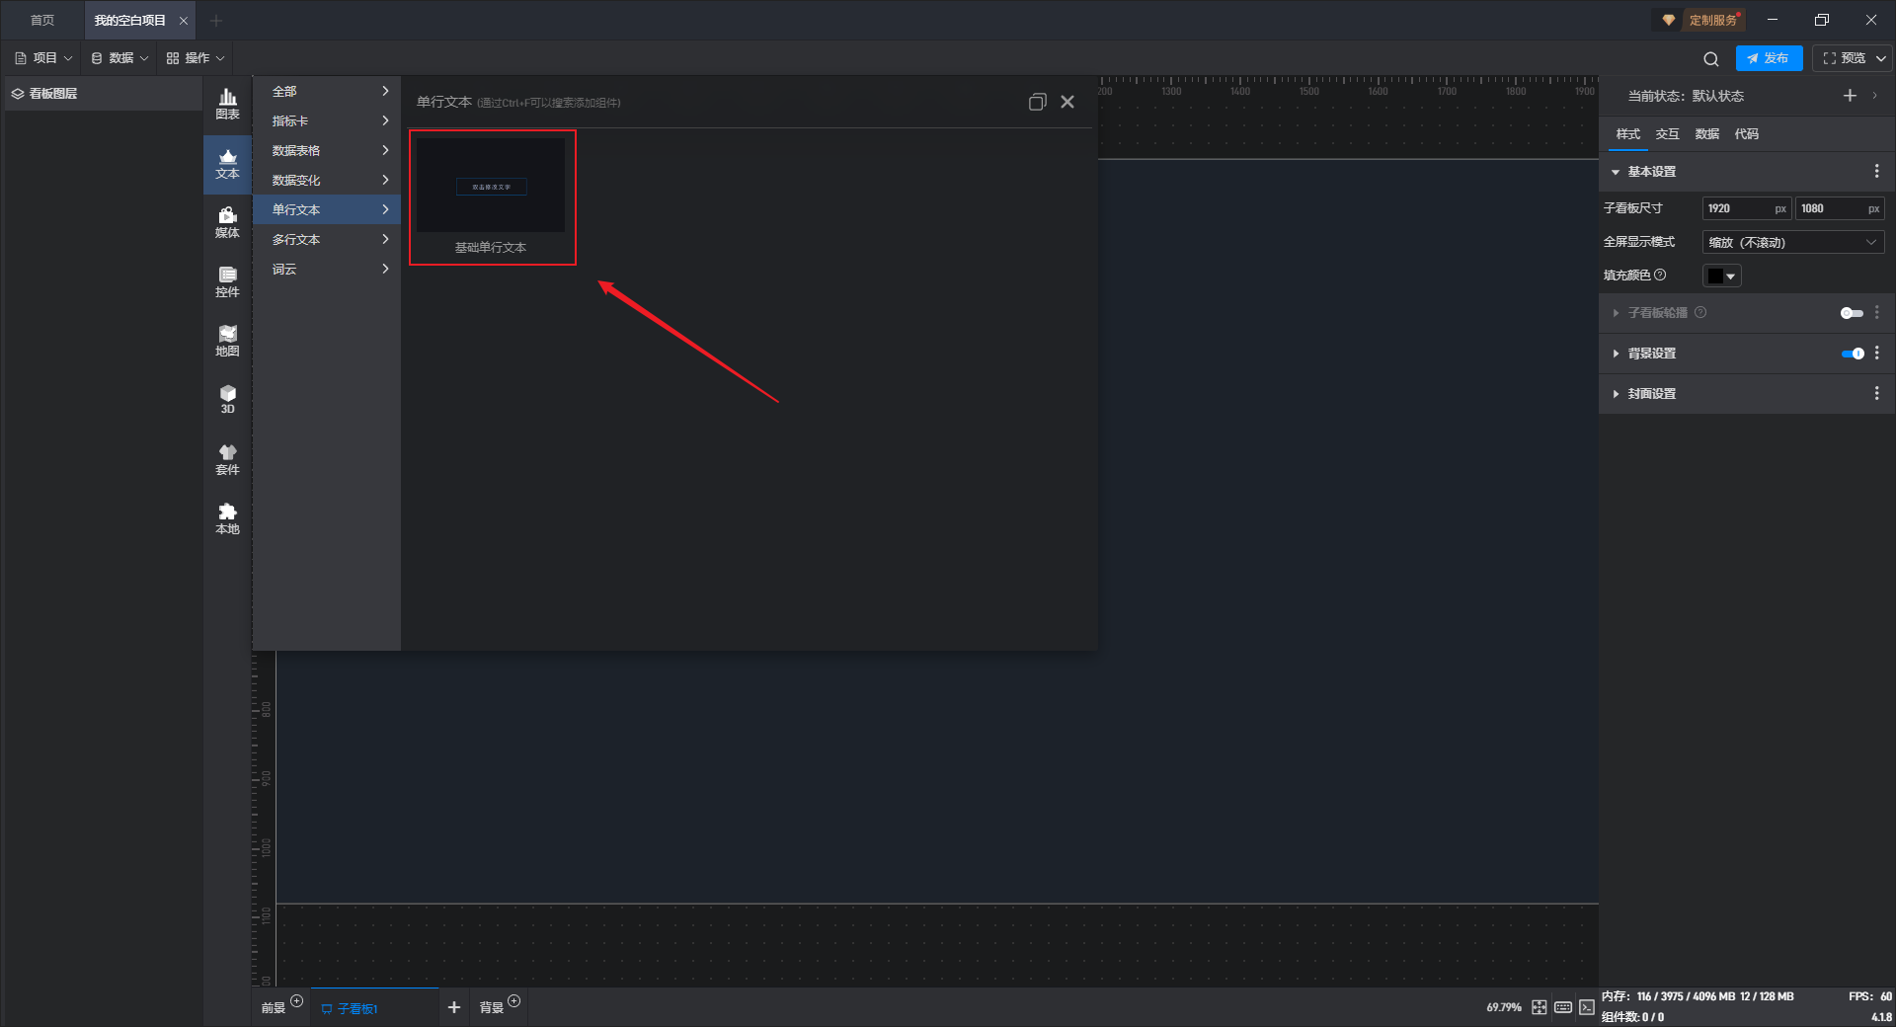Pop out the component panel window icon

[1037, 102]
